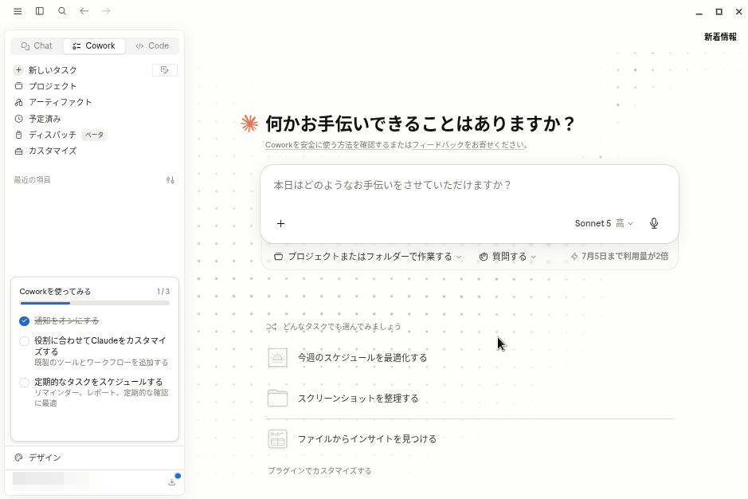Click the palette icon beside デザイン
The height and width of the screenshot is (499, 748).
[x=18, y=458]
